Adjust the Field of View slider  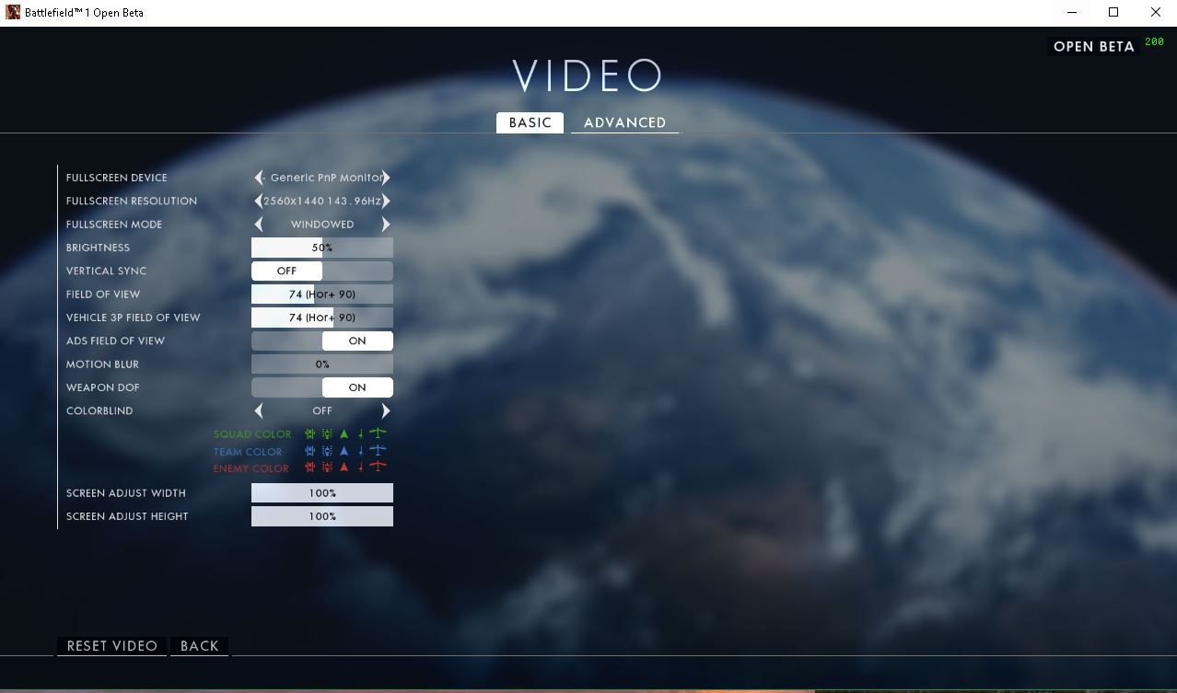point(322,294)
